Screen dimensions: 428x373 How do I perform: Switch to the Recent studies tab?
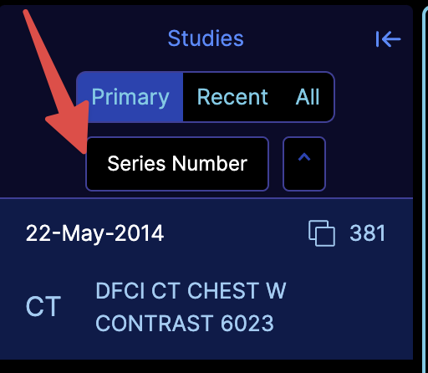coord(232,97)
